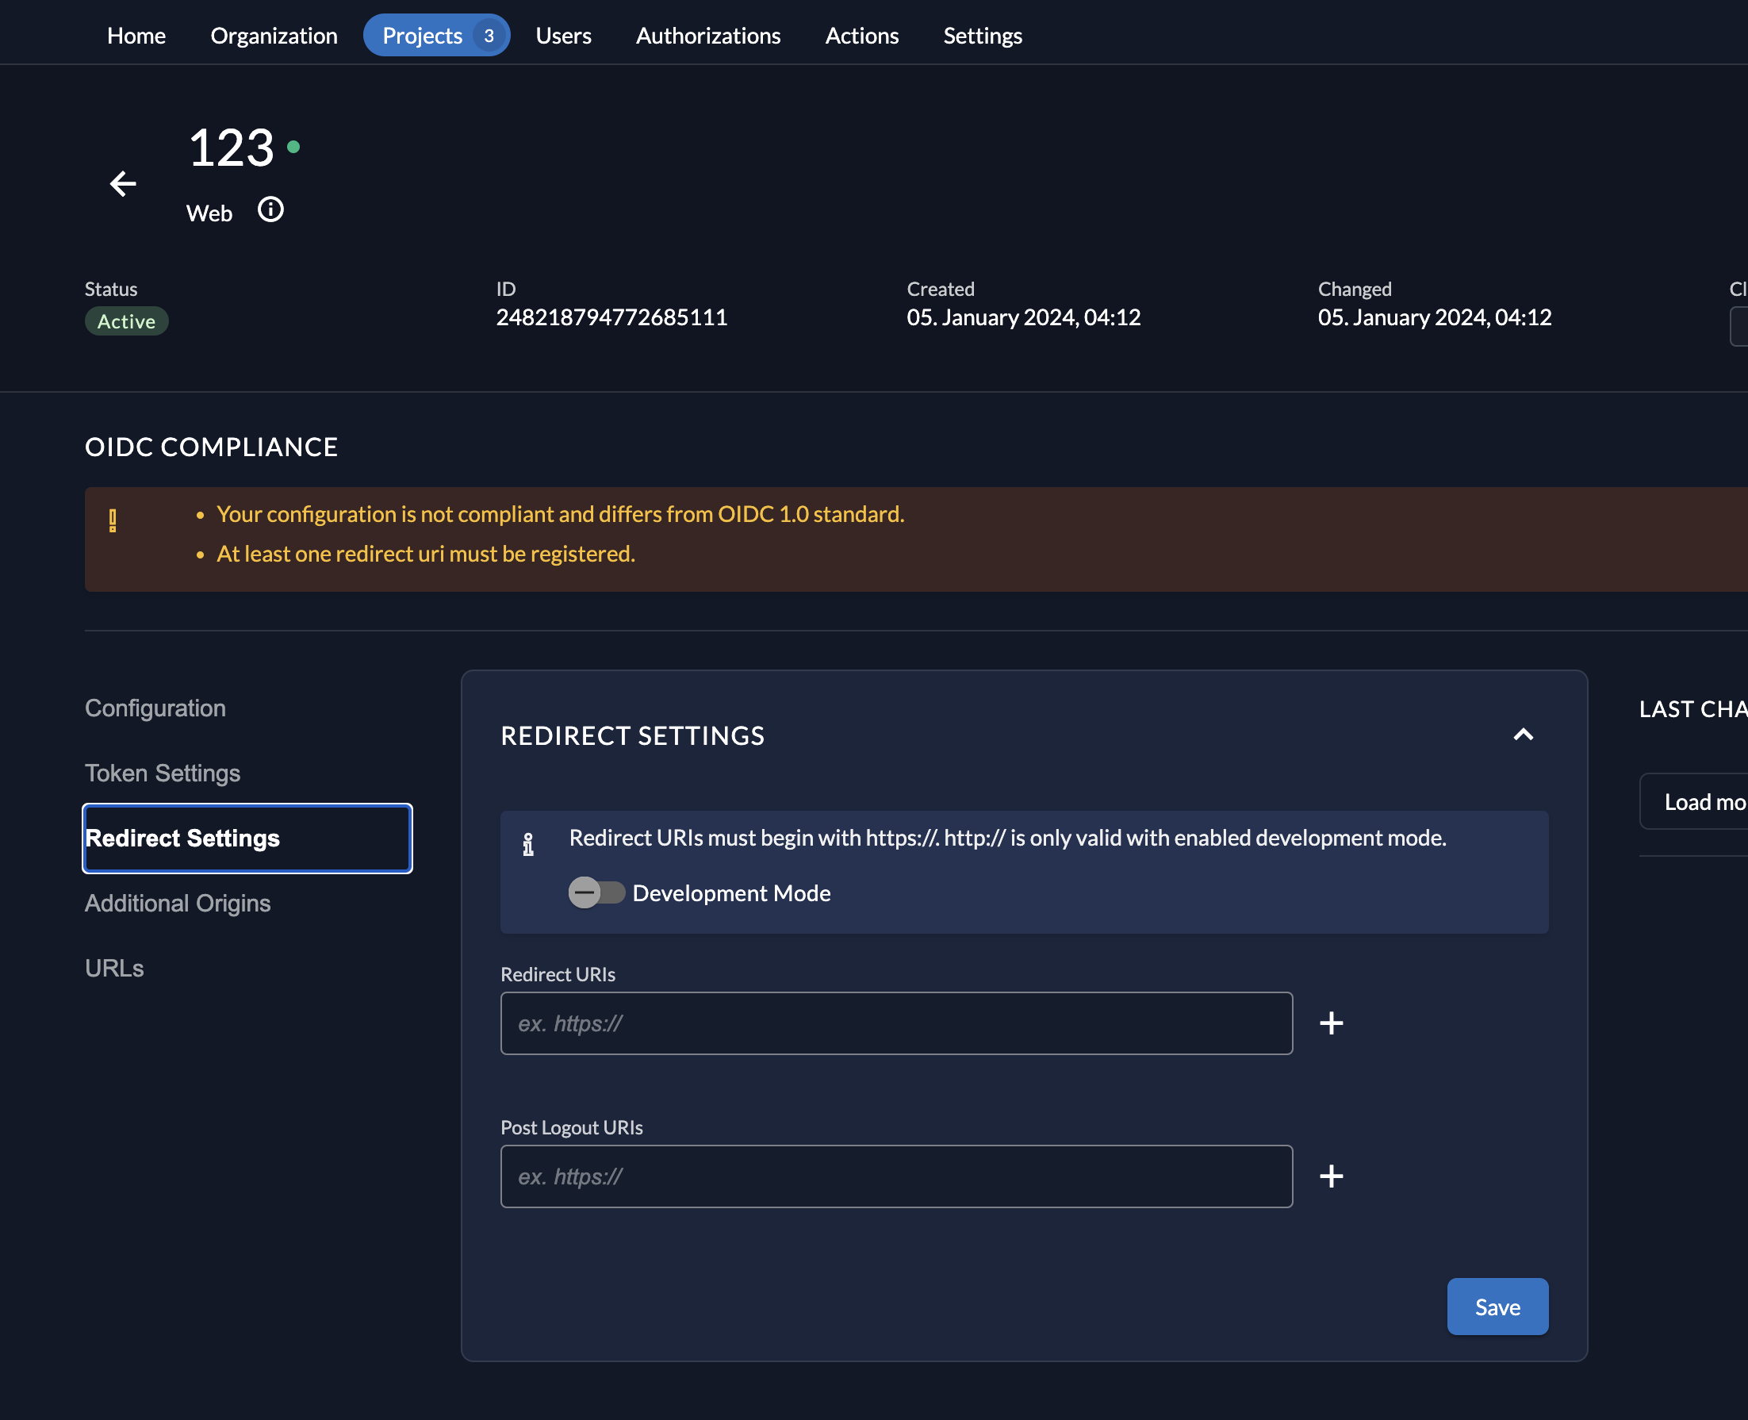Click the info icon next to Web
The image size is (1748, 1420).
[x=270, y=210]
